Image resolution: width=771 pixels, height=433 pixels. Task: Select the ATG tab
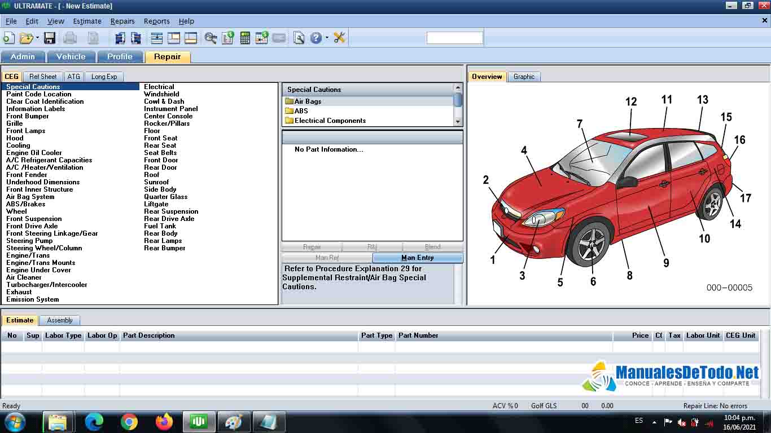[73, 77]
